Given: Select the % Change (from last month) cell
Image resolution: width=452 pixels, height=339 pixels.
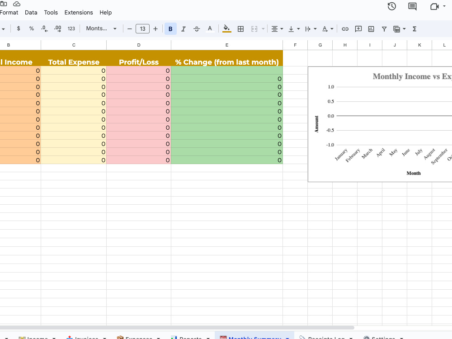Looking at the screenshot, I should click(x=227, y=58).
